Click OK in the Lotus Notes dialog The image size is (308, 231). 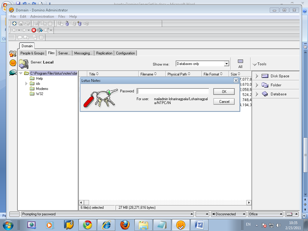pyautogui.click(x=224, y=91)
